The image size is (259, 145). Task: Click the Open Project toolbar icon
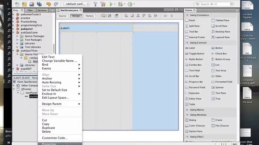click(x=32, y=4)
